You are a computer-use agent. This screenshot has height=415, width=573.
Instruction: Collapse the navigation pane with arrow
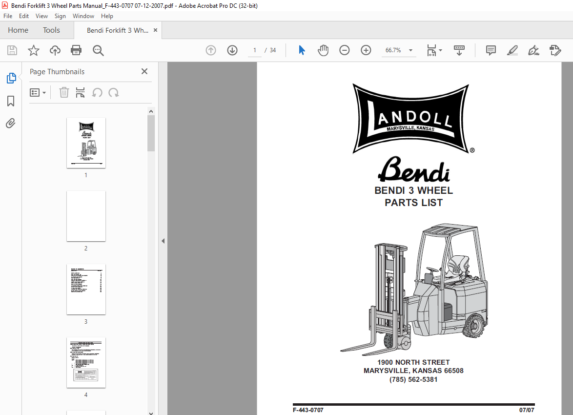coord(163,241)
